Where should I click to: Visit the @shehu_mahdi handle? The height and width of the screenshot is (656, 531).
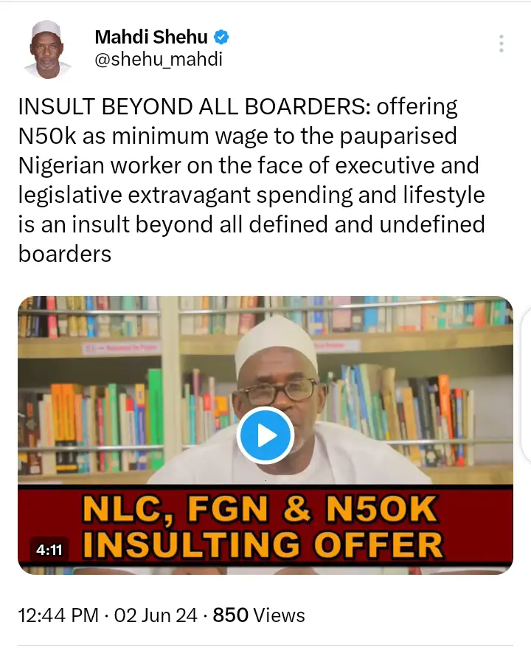tap(159, 60)
